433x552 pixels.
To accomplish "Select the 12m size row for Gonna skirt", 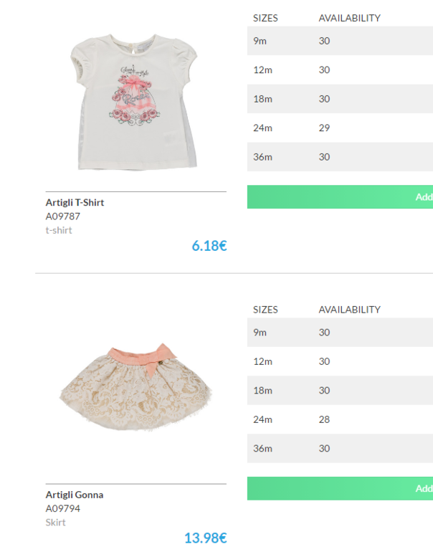I will [x=340, y=361].
